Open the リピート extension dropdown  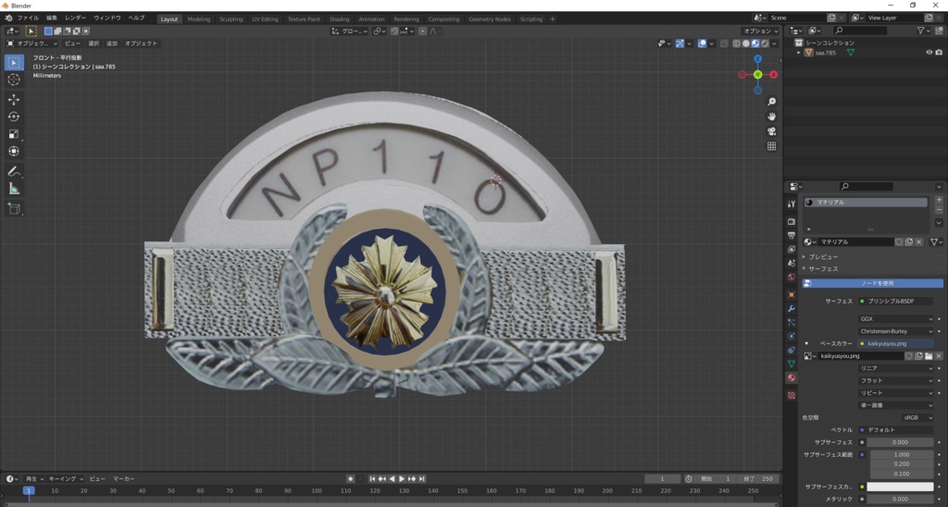[896, 393]
